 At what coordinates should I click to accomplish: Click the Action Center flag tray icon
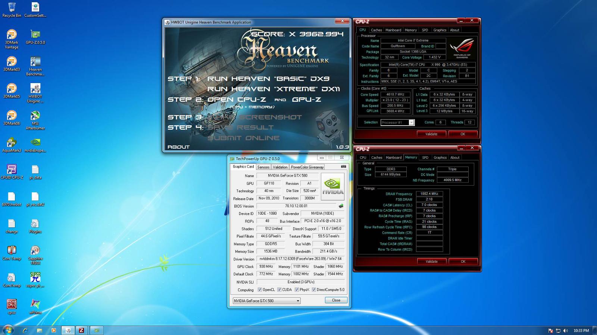point(551,331)
